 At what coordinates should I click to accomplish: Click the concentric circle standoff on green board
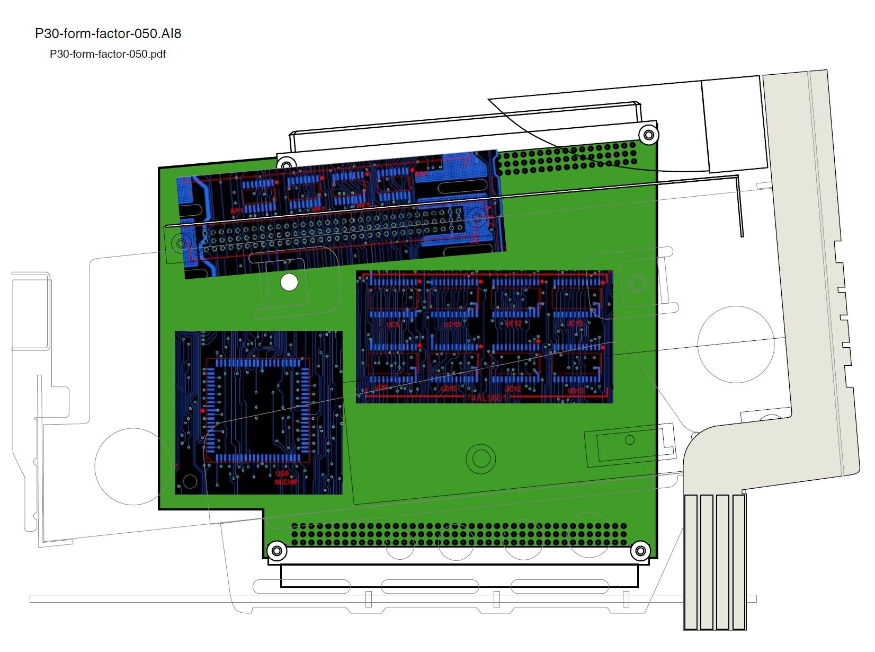(481, 458)
